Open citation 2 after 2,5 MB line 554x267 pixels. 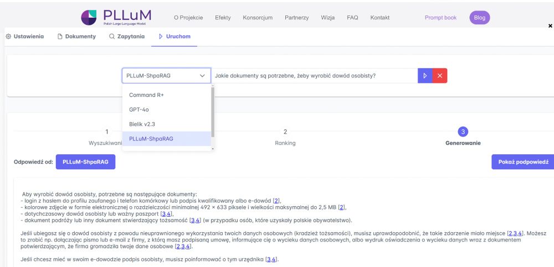[x=342, y=207]
